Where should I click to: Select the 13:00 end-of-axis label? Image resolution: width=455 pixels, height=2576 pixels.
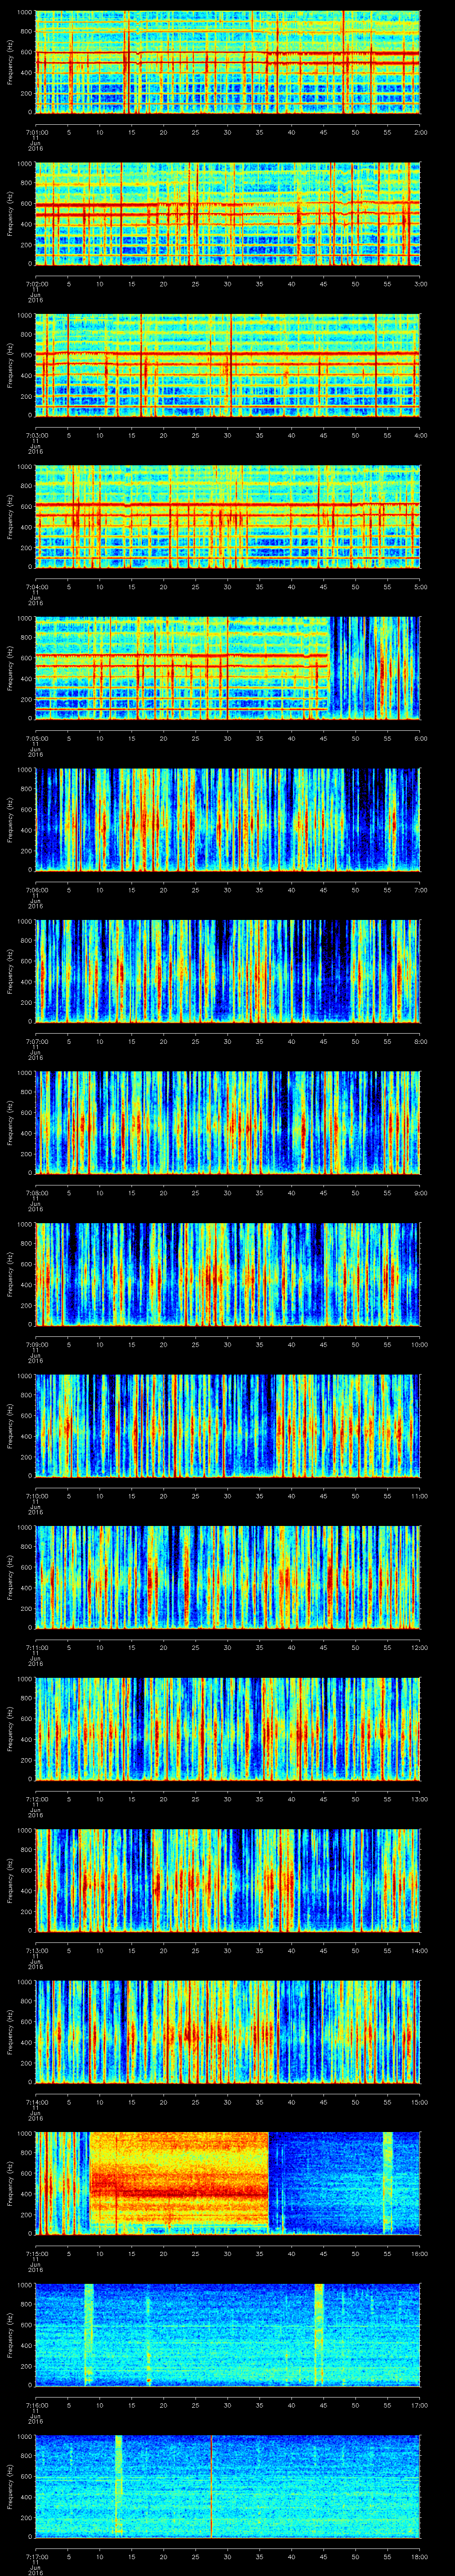(x=419, y=1798)
